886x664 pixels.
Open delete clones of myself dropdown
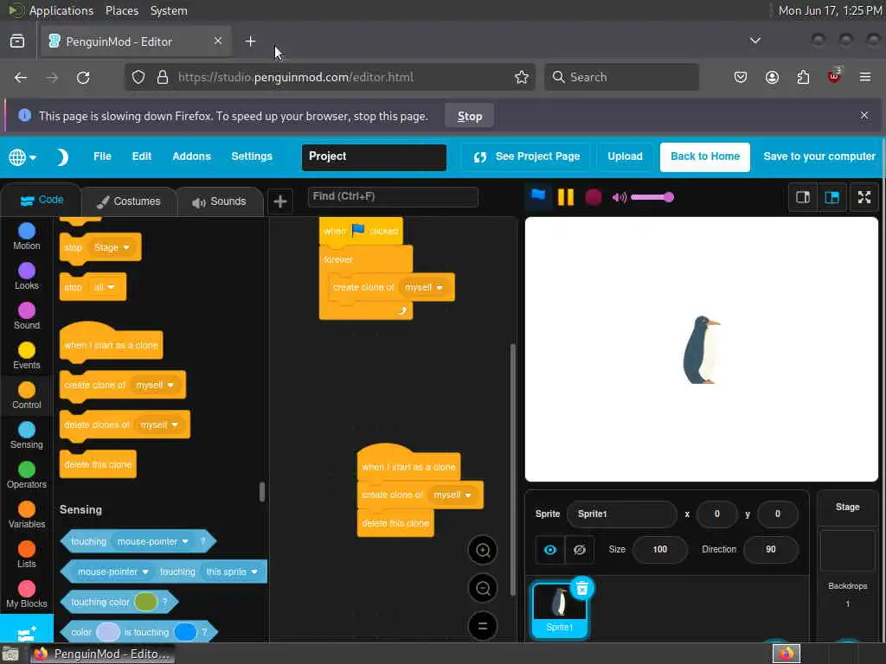click(159, 425)
